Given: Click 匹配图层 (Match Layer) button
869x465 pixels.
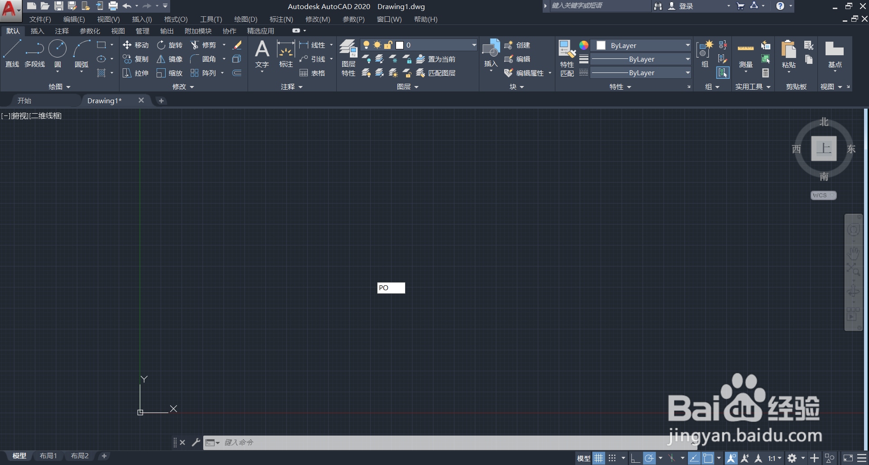Looking at the screenshot, I should pyautogui.click(x=435, y=73).
